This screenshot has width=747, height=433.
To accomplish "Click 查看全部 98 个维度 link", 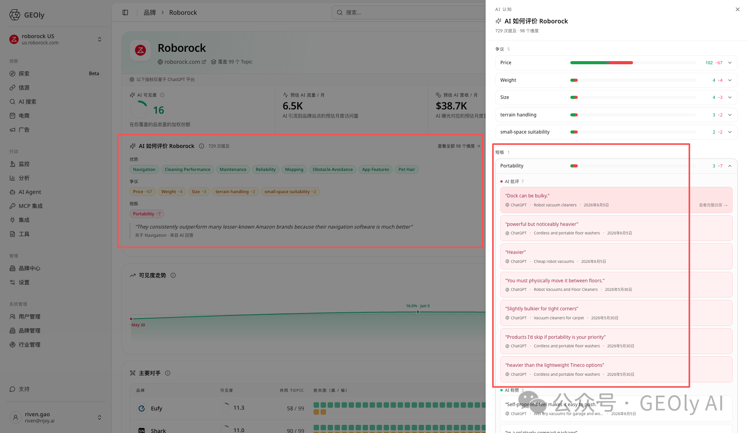I will [x=459, y=146].
